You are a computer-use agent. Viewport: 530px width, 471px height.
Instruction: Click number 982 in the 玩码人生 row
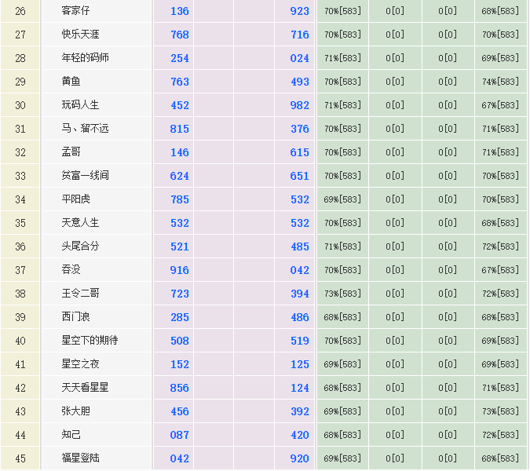coord(300,105)
